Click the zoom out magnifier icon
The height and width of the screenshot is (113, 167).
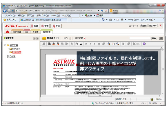(x=117, y=44)
